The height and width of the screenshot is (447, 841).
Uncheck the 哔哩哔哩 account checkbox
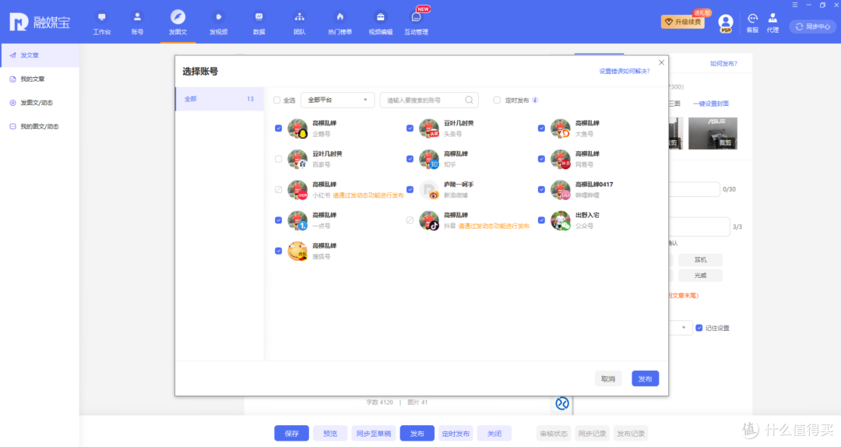pos(541,189)
